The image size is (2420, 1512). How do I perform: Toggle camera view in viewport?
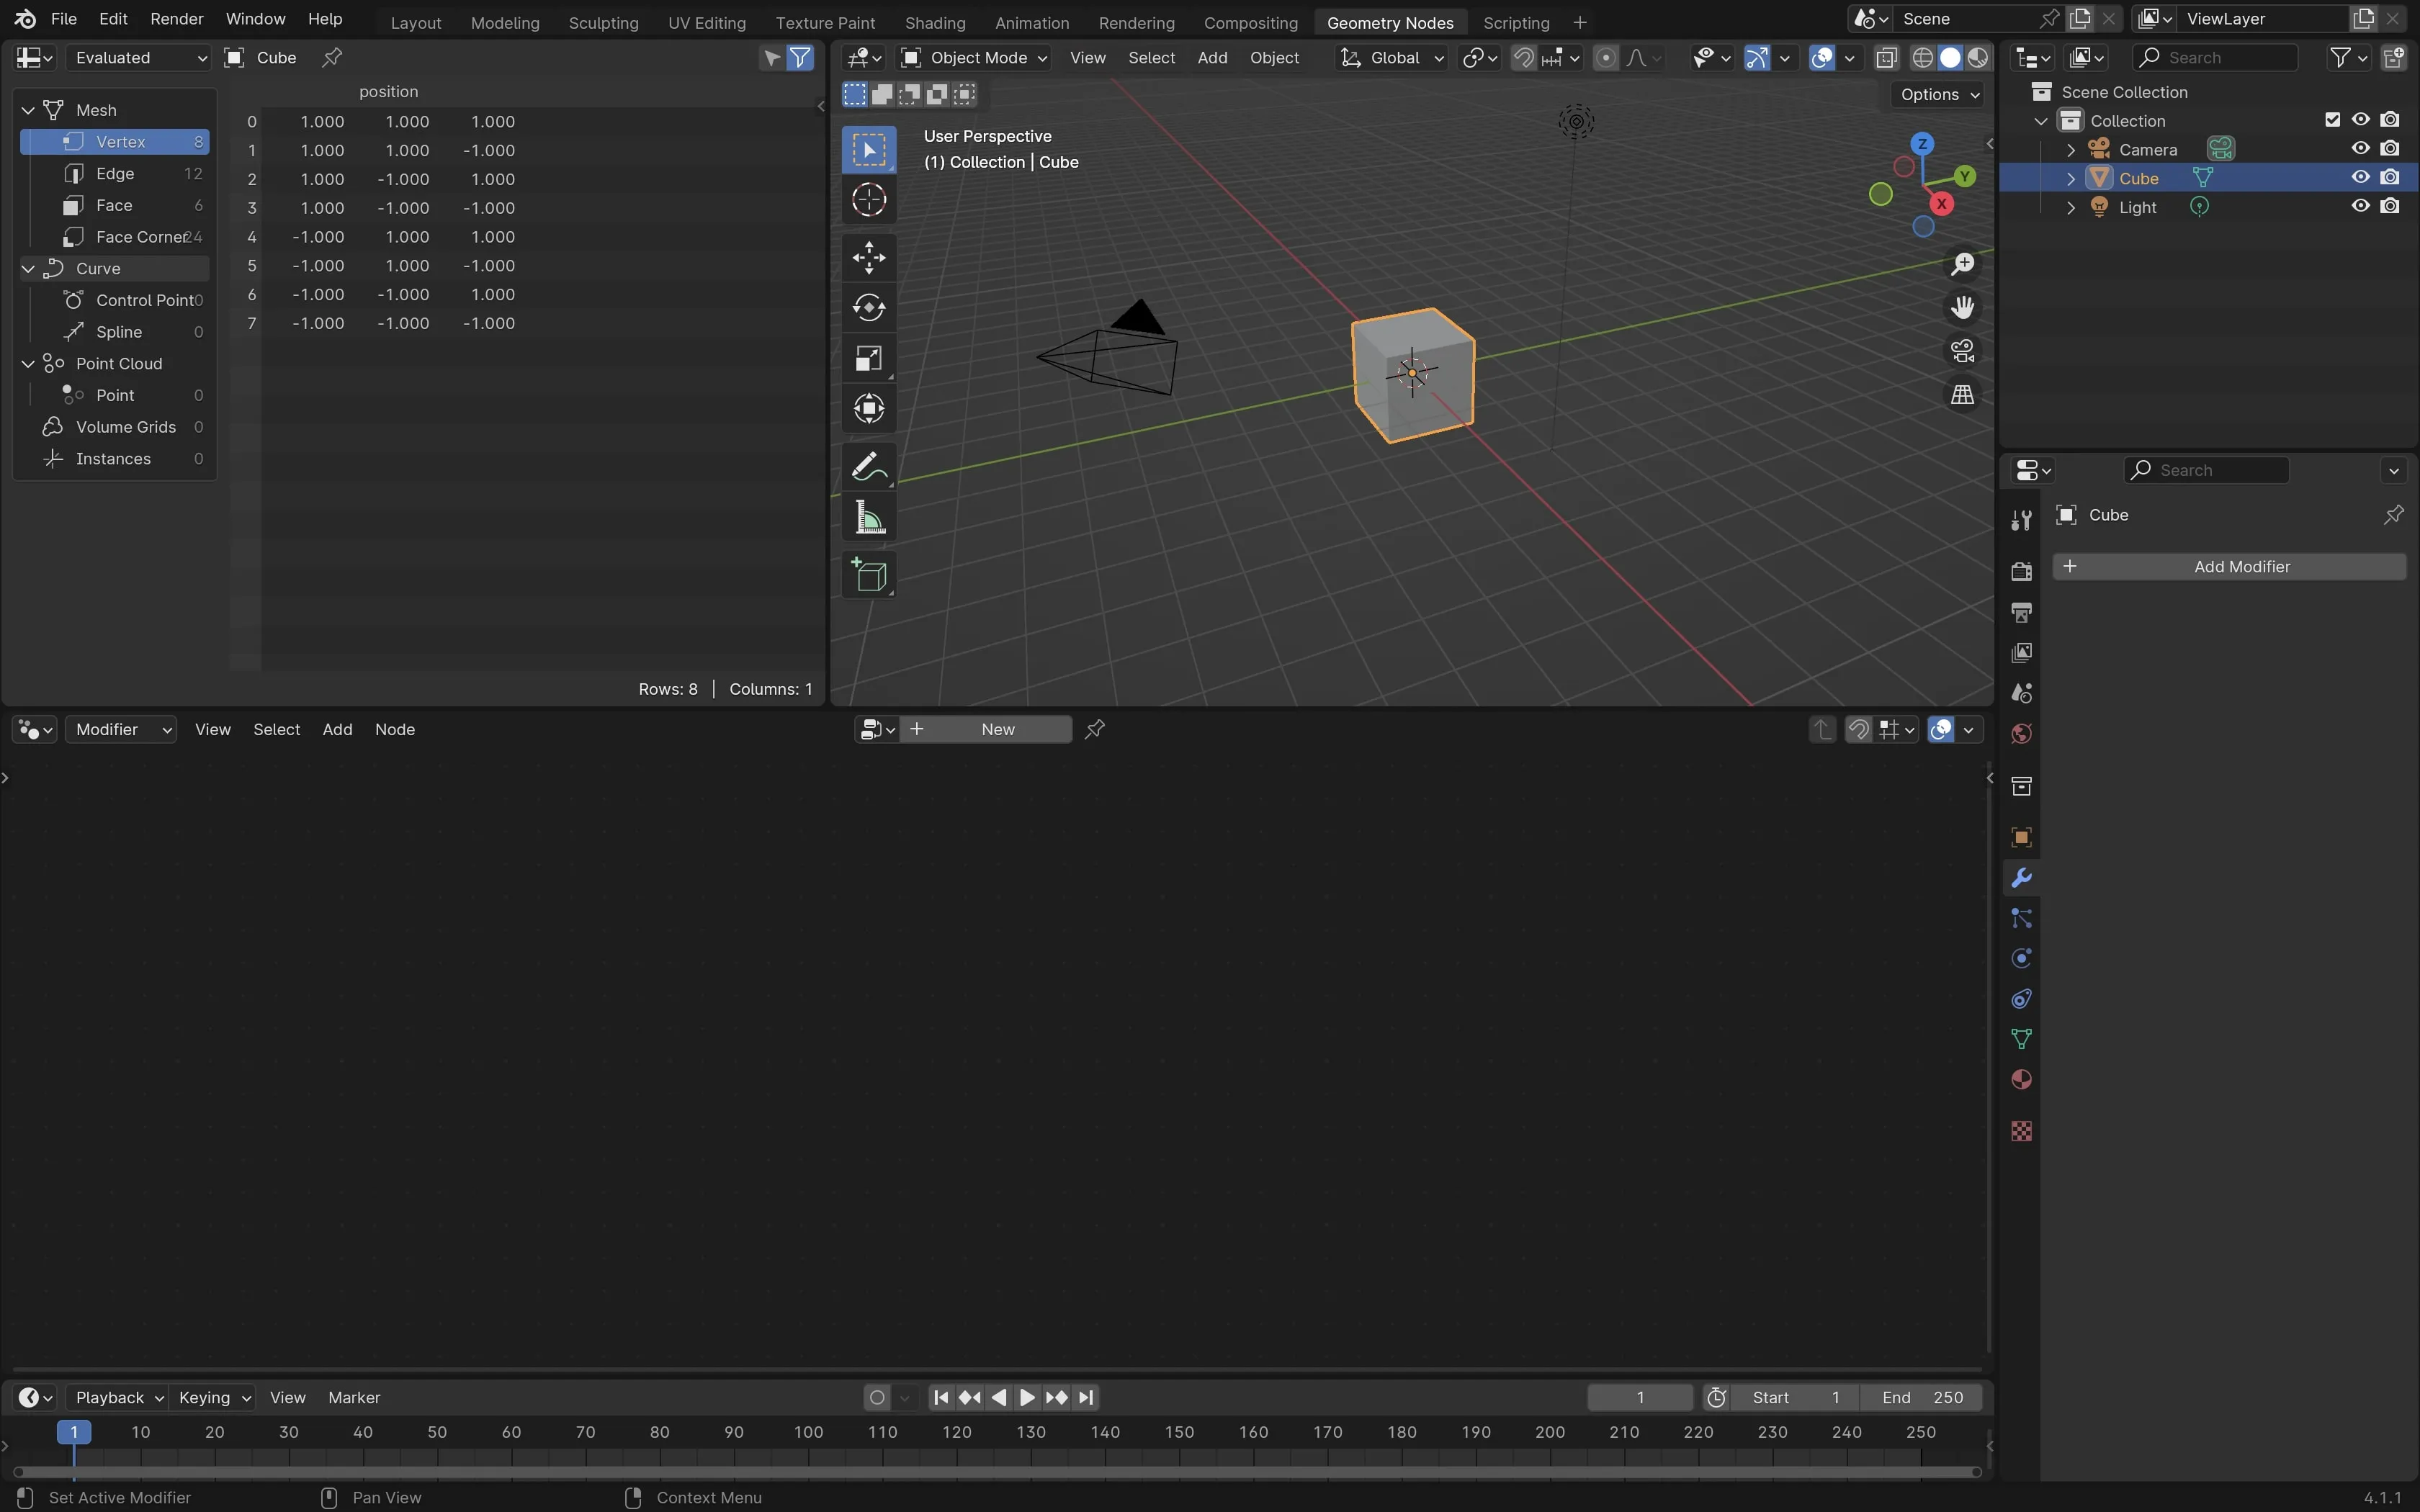click(x=1962, y=351)
